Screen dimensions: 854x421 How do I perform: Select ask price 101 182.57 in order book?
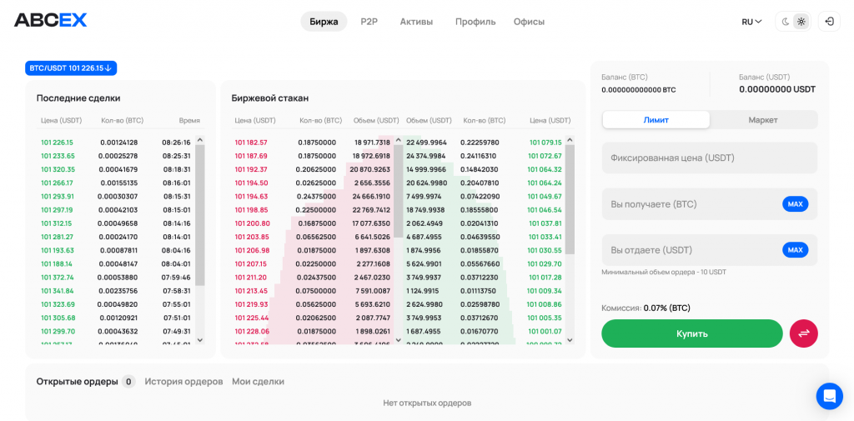click(251, 143)
